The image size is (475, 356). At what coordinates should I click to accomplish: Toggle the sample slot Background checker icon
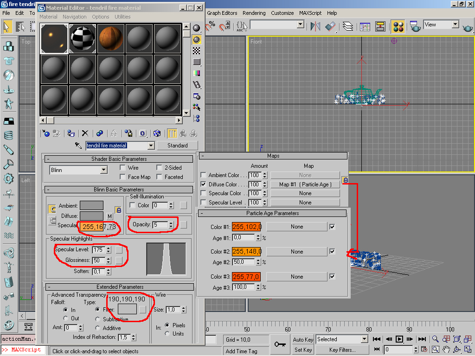point(197,51)
